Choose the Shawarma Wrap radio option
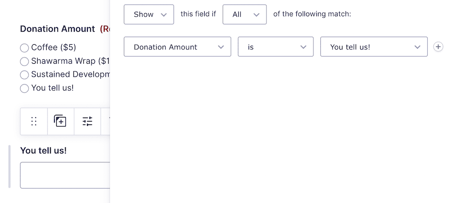 (24, 61)
